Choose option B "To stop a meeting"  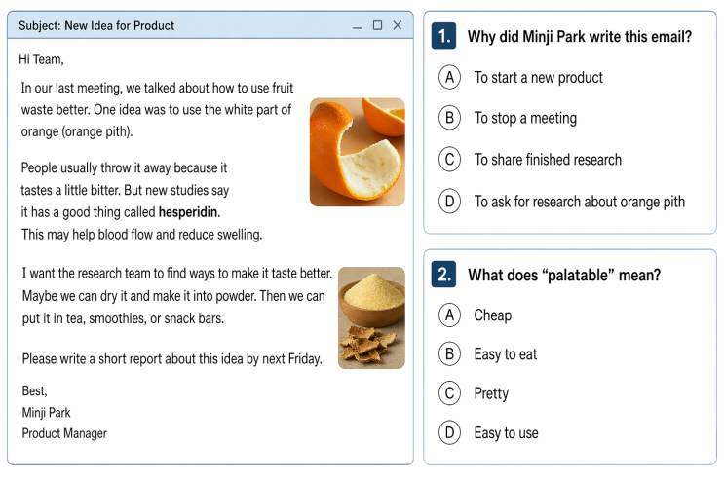click(x=449, y=119)
